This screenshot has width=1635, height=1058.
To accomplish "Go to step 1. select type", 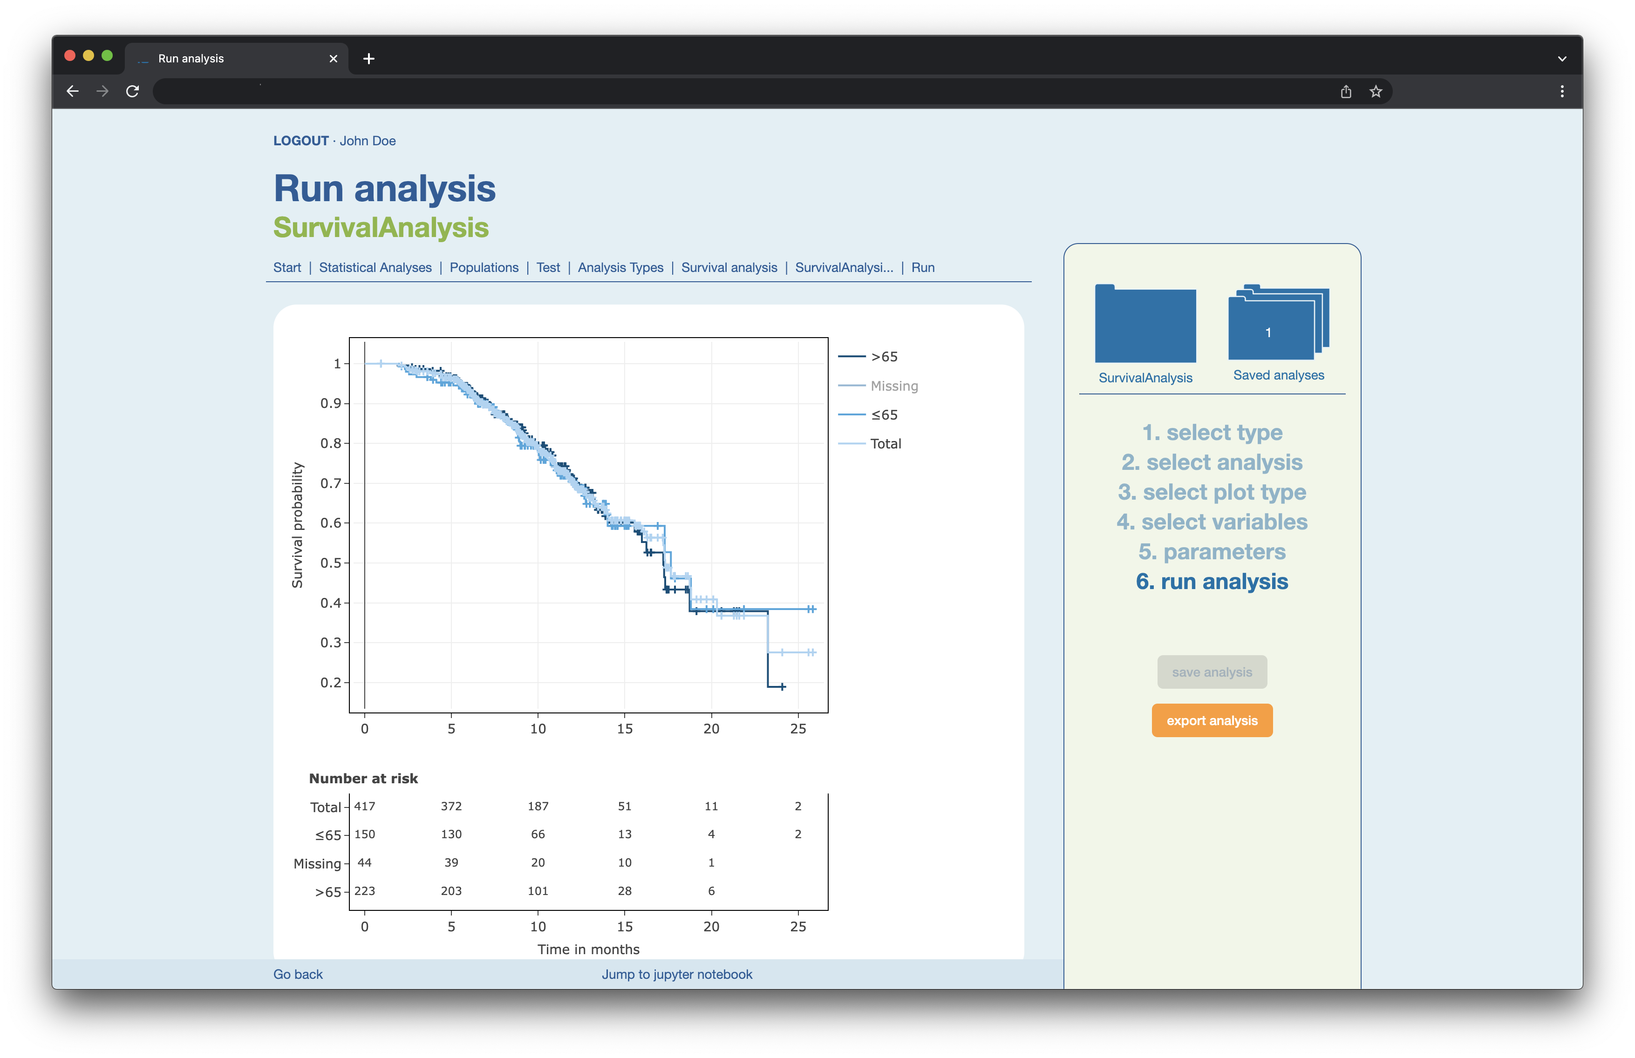I will pyautogui.click(x=1212, y=433).
